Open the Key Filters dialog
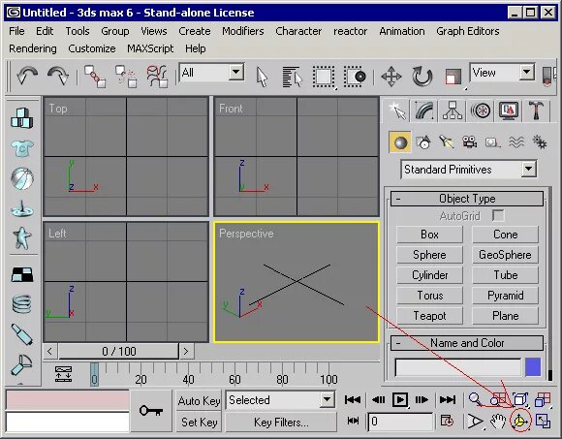Viewport: 562px width, 439px height. (281, 423)
